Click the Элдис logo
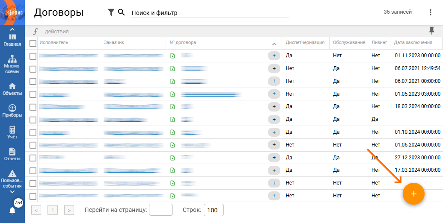 [x=12, y=12]
